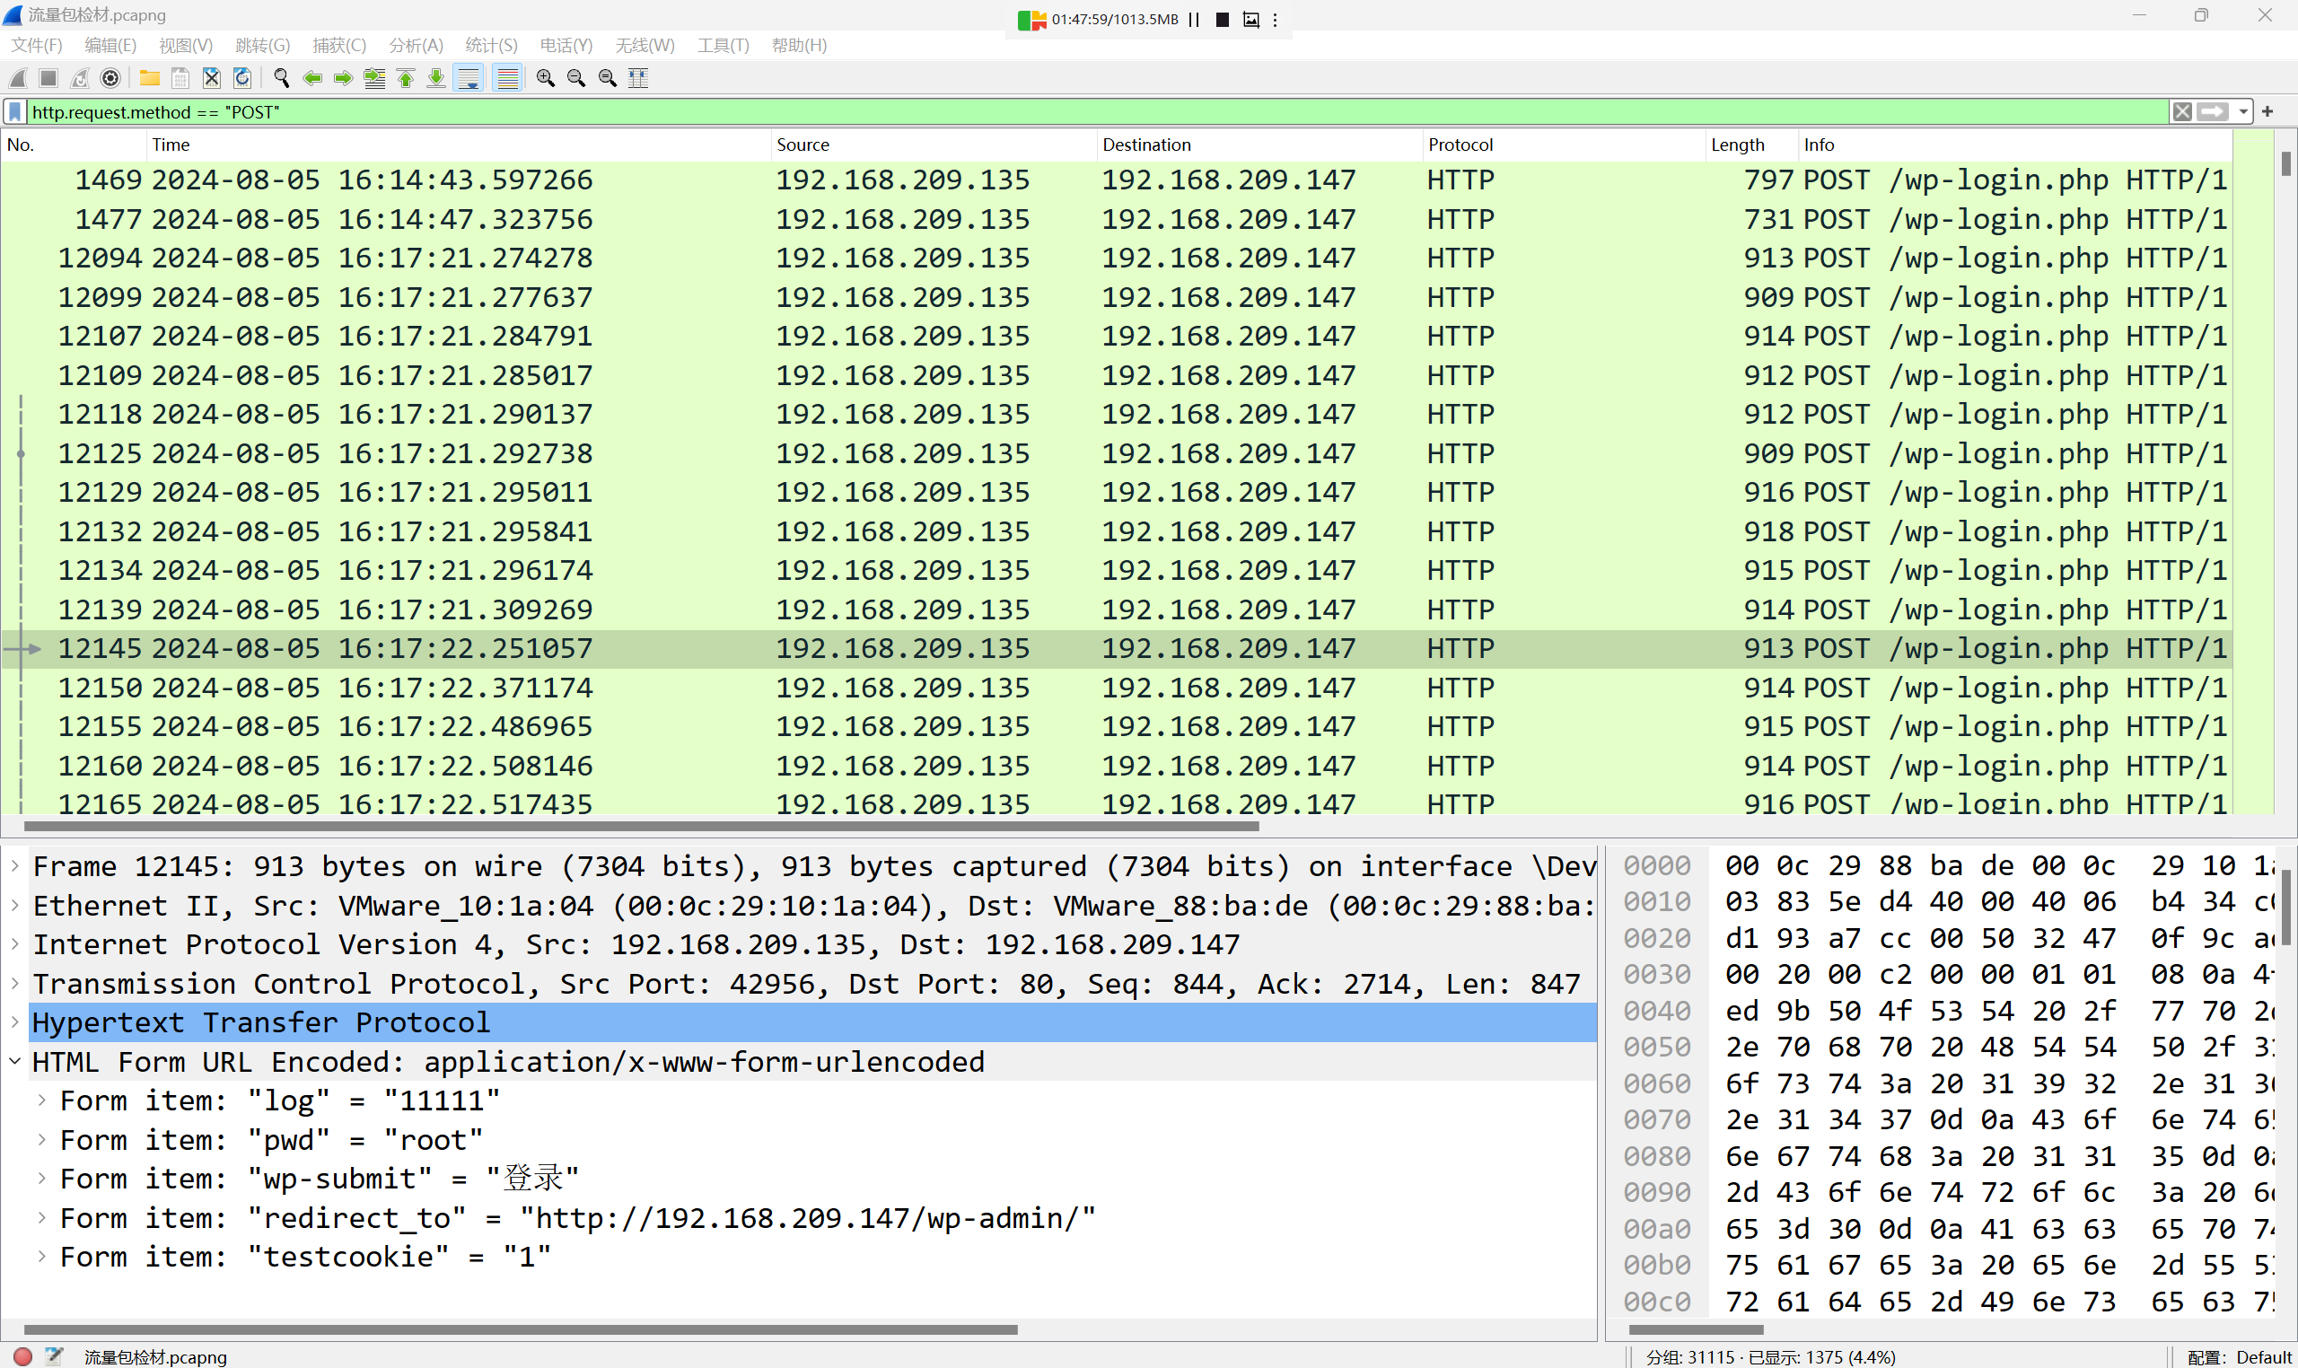Open a capture file with folder icon

click(149, 78)
